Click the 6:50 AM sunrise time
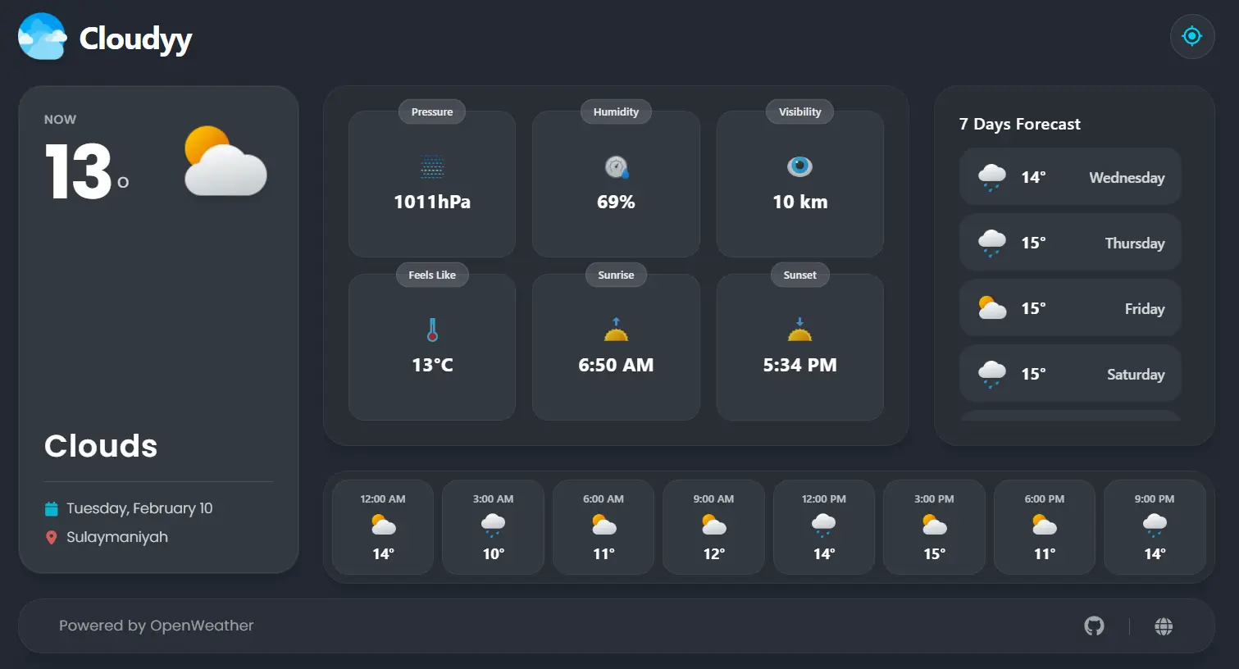The height and width of the screenshot is (669, 1239). (x=616, y=365)
